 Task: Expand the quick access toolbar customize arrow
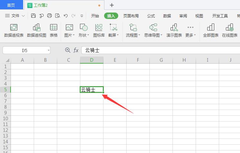point(82,16)
